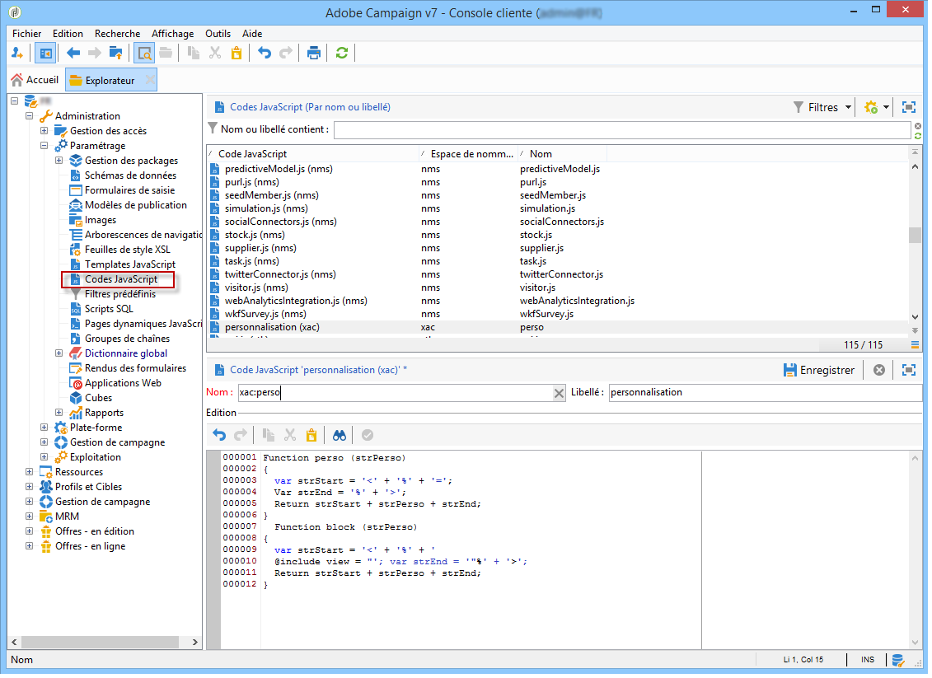Collapse the Paramétrage tree node
The height and width of the screenshot is (678, 932).
click(44, 146)
